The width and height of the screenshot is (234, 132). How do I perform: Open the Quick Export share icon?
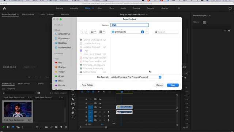[230, 8]
